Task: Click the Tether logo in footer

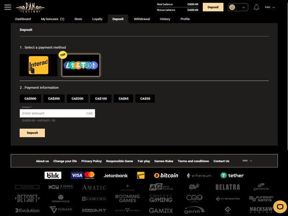Action: point(232,175)
